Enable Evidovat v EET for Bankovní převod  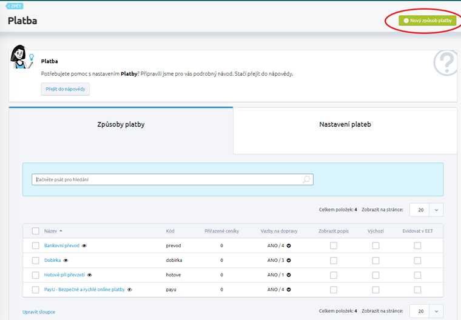coord(417,245)
